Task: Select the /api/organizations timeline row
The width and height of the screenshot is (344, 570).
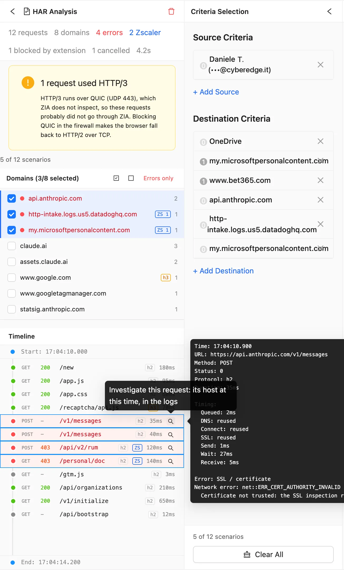Action: pyautogui.click(x=92, y=488)
